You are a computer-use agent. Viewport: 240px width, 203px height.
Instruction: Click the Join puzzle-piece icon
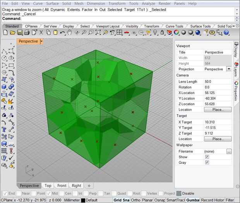point(4,101)
